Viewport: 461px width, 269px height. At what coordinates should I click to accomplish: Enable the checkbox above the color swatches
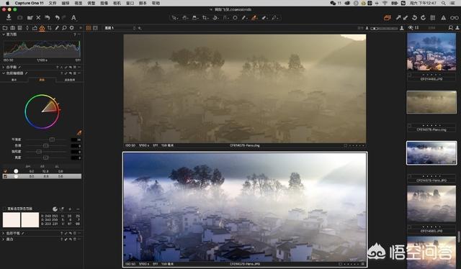4,209
